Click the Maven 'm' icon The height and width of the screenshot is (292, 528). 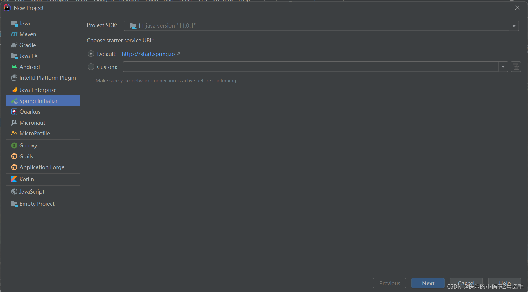pyautogui.click(x=14, y=34)
